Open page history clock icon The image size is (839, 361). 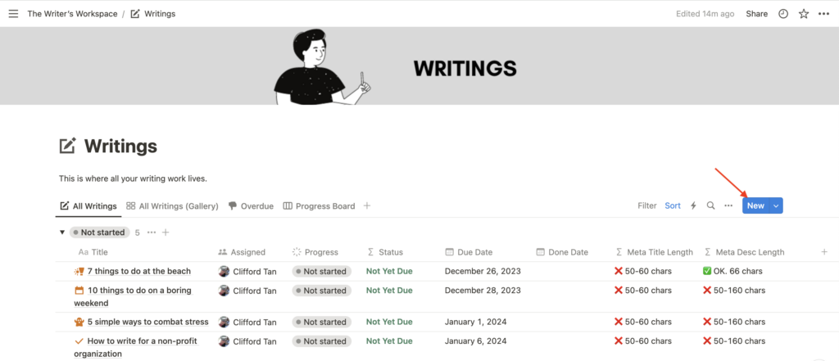pyautogui.click(x=782, y=14)
